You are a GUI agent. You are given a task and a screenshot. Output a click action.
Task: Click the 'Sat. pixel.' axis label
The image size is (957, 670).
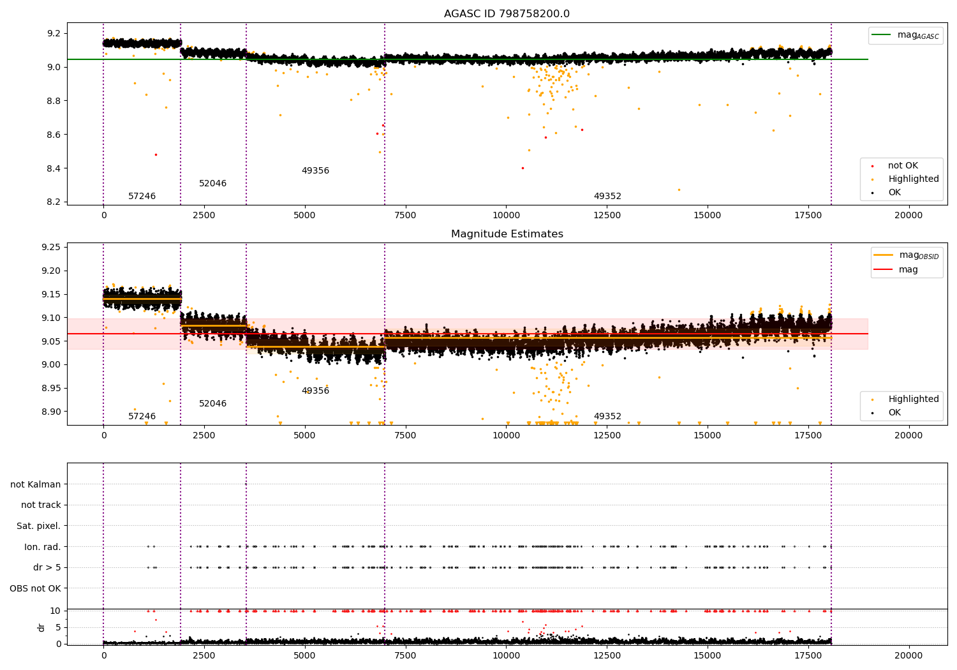point(39,526)
